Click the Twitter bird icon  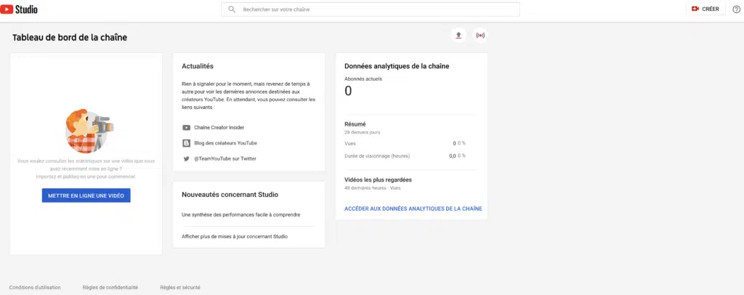point(187,158)
